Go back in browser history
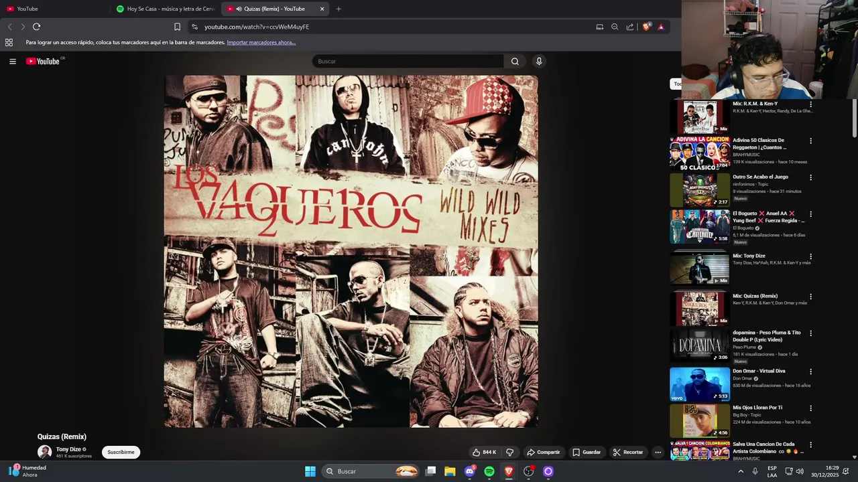 pos(9,27)
